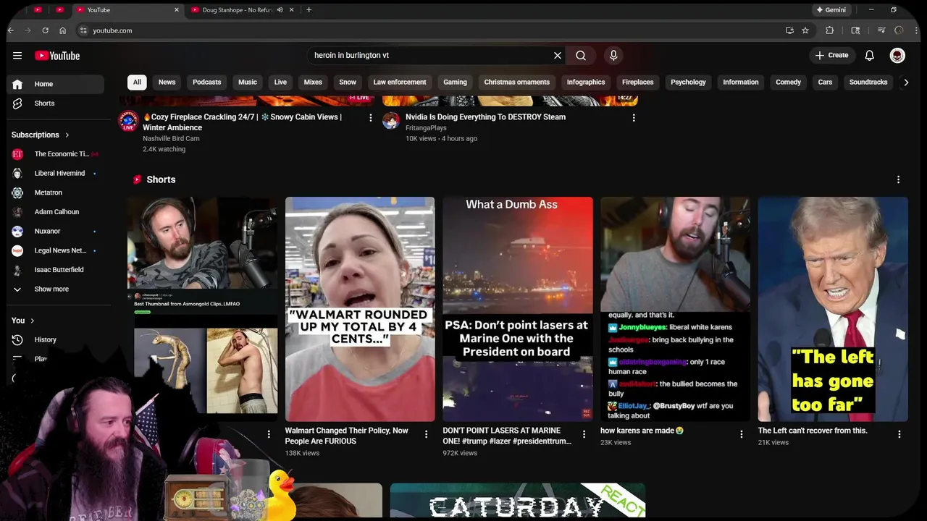Click the magnifying glass search button
Viewport: 927px width, 521px height.
click(581, 56)
